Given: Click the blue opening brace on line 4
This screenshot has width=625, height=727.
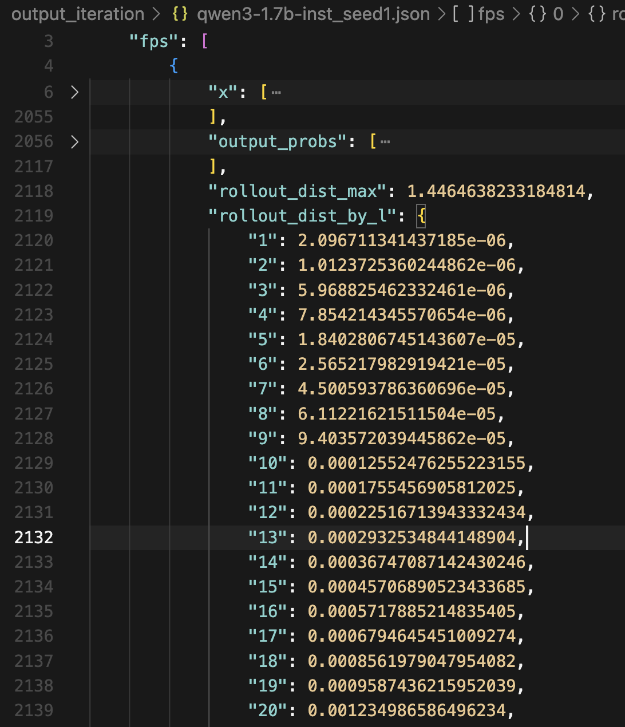Looking at the screenshot, I should pyautogui.click(x=174, y=66).
